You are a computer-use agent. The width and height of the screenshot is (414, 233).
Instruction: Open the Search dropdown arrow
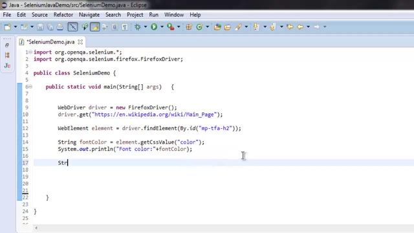click(x=246, y=27)
